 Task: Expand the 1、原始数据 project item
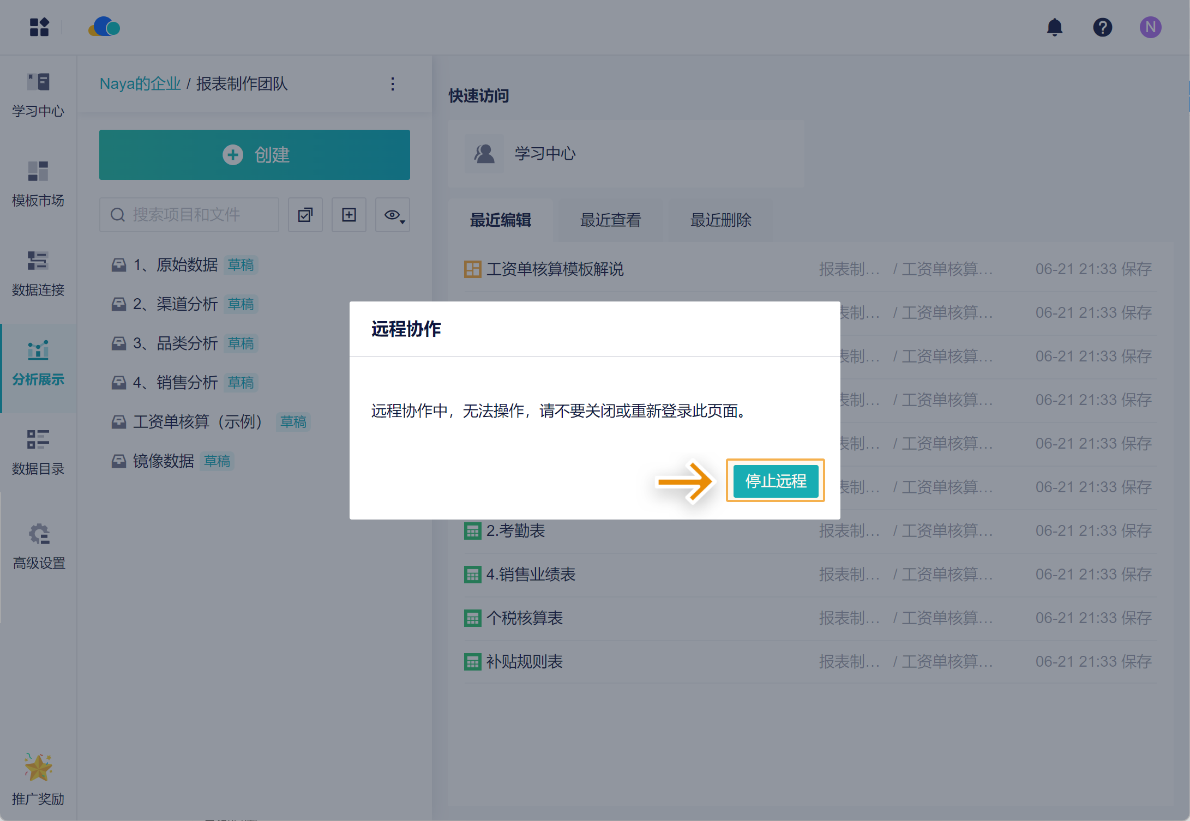[x=175, y=265]
